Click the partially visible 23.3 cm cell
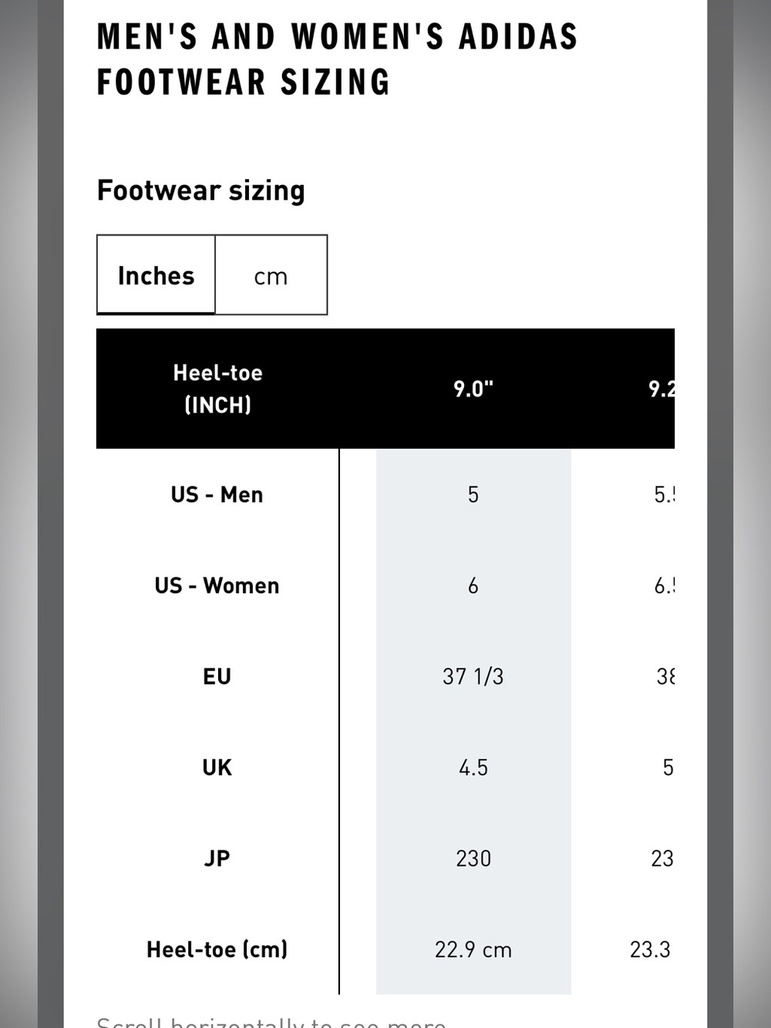The image size is (771, 1028). (x=651, y=949)
